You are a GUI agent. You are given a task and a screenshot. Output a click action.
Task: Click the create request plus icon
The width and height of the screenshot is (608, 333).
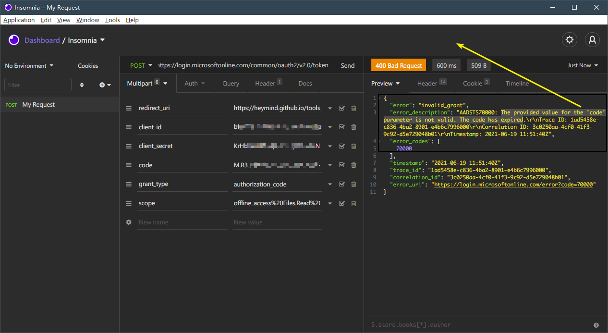click(105, 85)
